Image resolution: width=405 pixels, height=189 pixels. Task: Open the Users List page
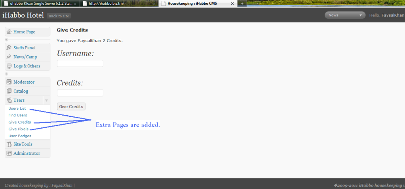coord(17,109)
